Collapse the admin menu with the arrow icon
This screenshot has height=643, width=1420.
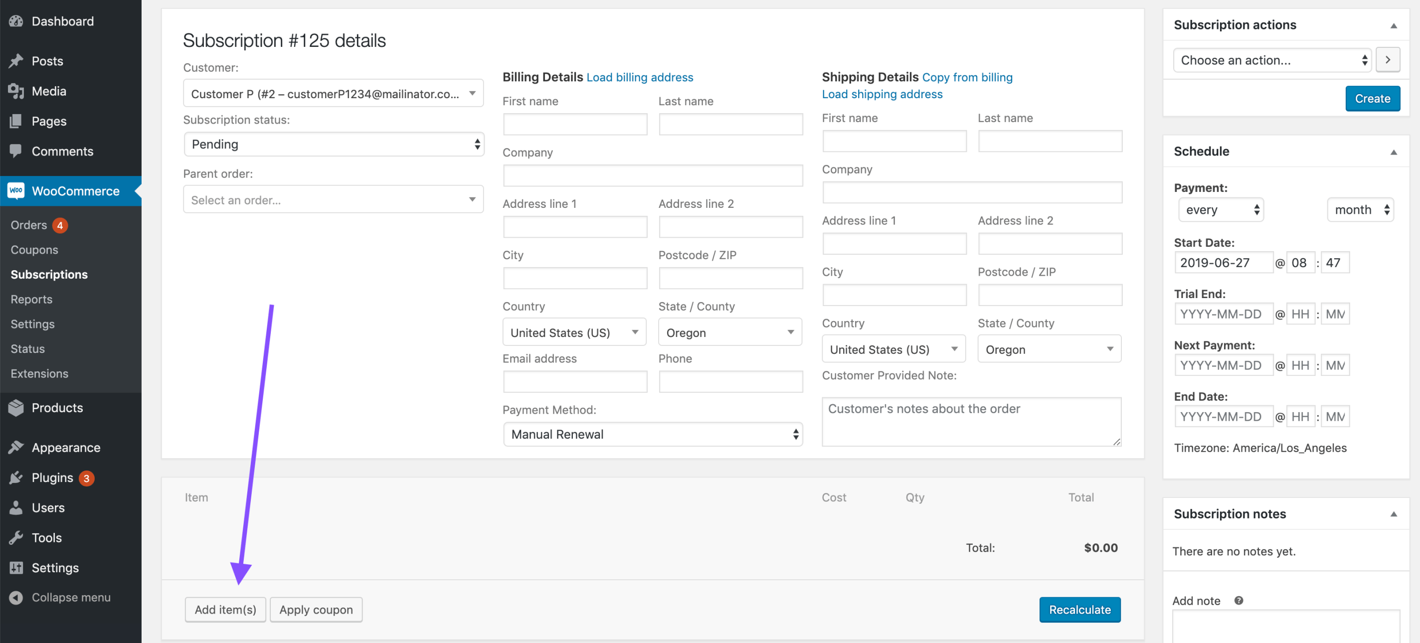click(15, 597)
